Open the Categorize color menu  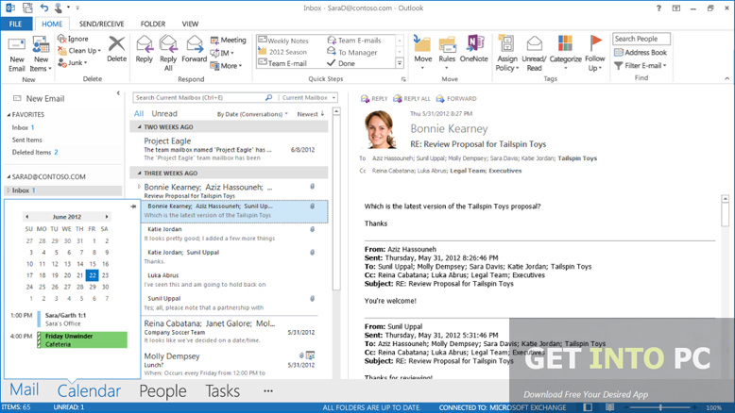pyautogui.click(x=565, y=54)
